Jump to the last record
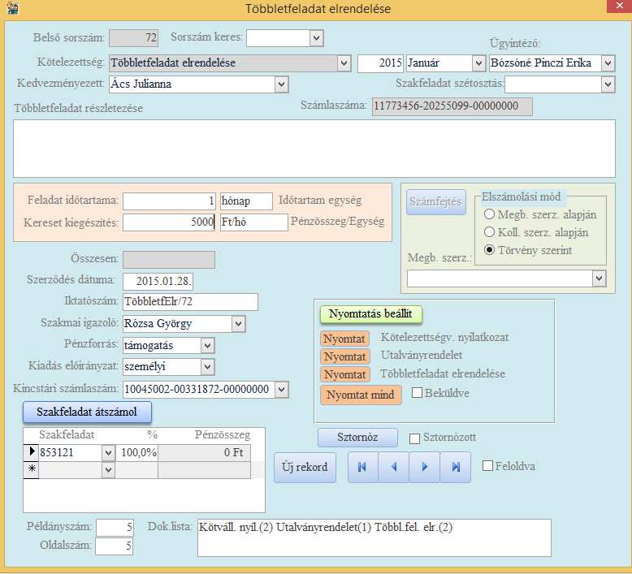Viewport: 632px width, 574px height. click(456, 467)
